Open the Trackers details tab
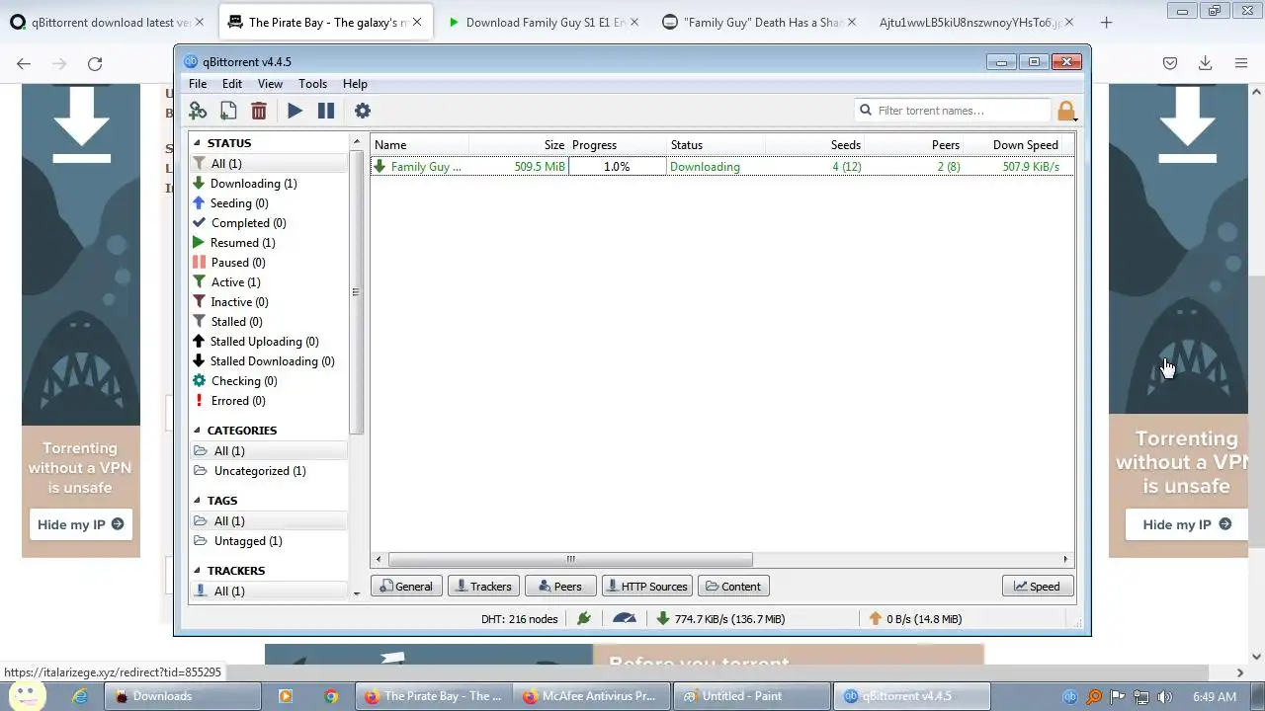The image size is (1265, 711). 483,587
